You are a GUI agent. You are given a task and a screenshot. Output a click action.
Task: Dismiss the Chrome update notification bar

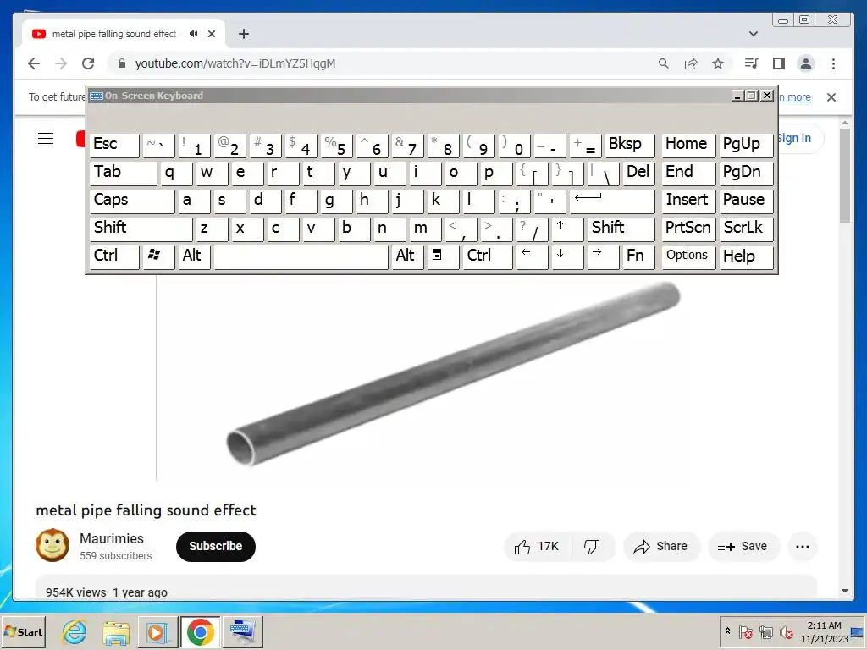pyautogui.click(x=831, y=97)
